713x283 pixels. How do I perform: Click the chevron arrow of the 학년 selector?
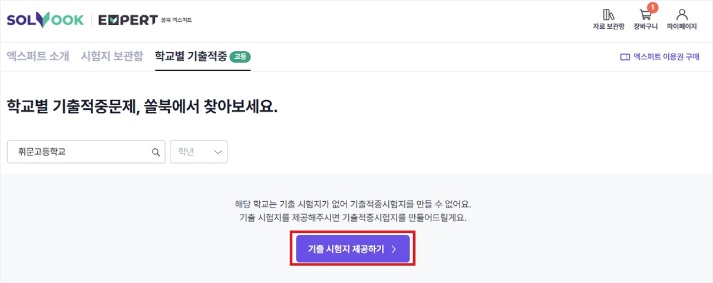coord(217,152)
